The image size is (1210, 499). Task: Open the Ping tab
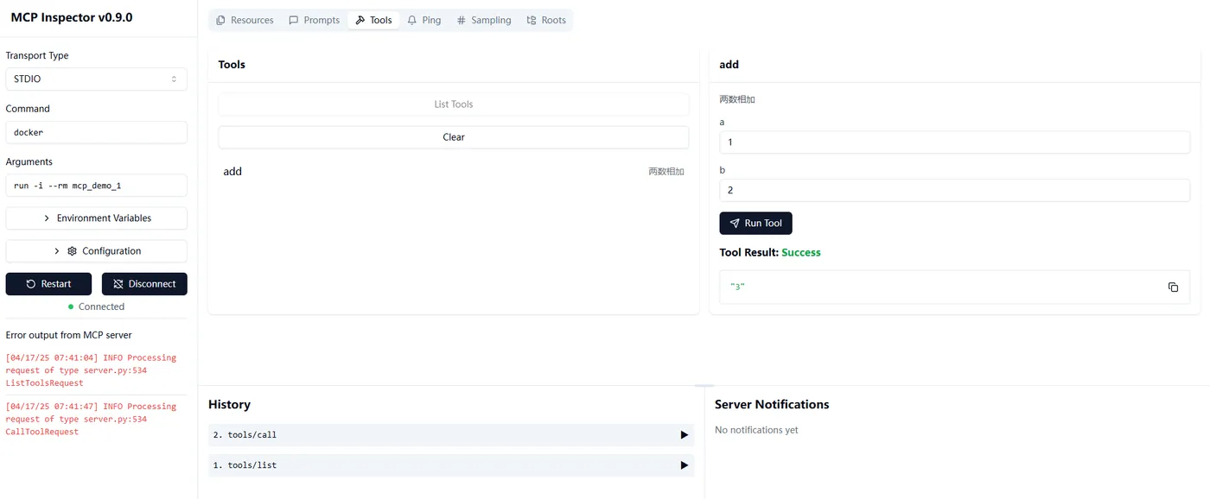[x=424, y=20]
